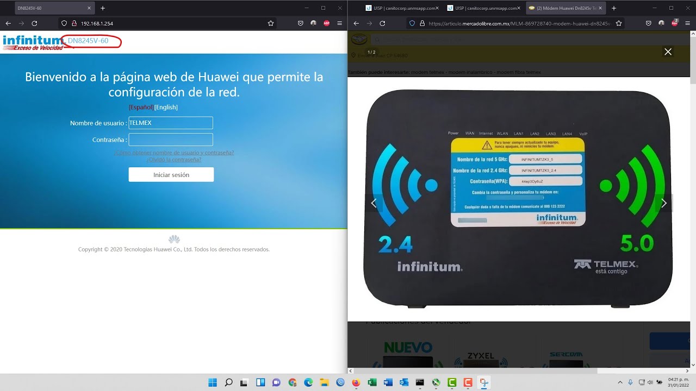Viewport: 696px width, 391px height.
Task: Close the first UISP canitocorp tab
Action: [437, 8]
